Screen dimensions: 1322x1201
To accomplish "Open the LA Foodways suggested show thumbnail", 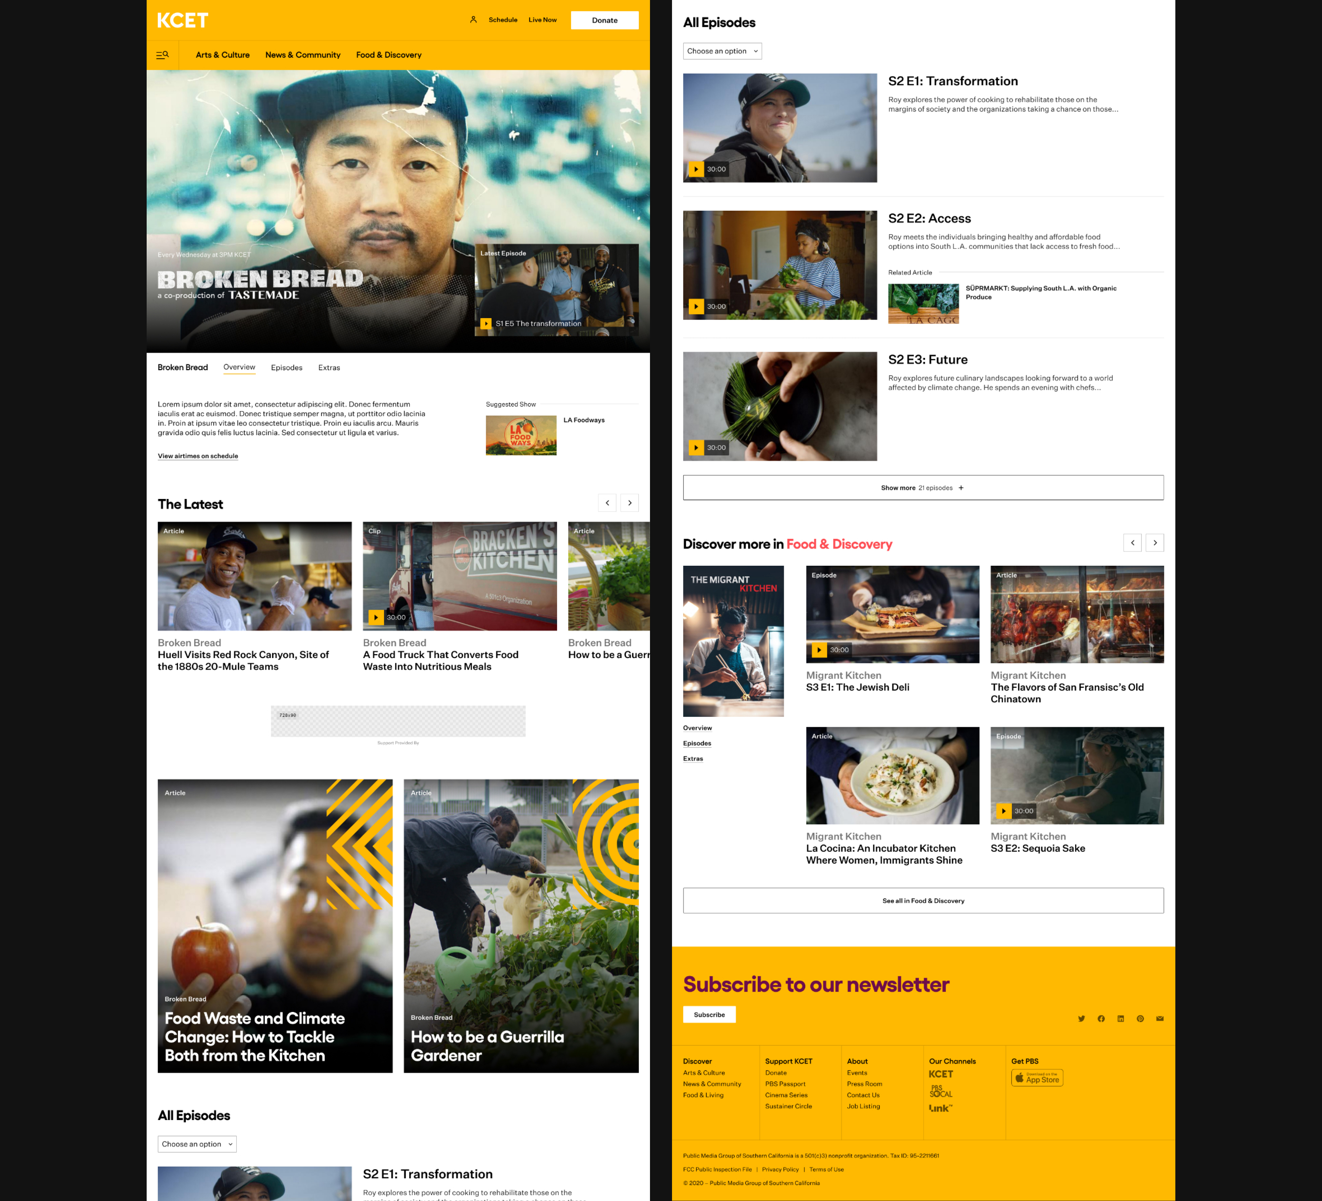I will (521, 436).
